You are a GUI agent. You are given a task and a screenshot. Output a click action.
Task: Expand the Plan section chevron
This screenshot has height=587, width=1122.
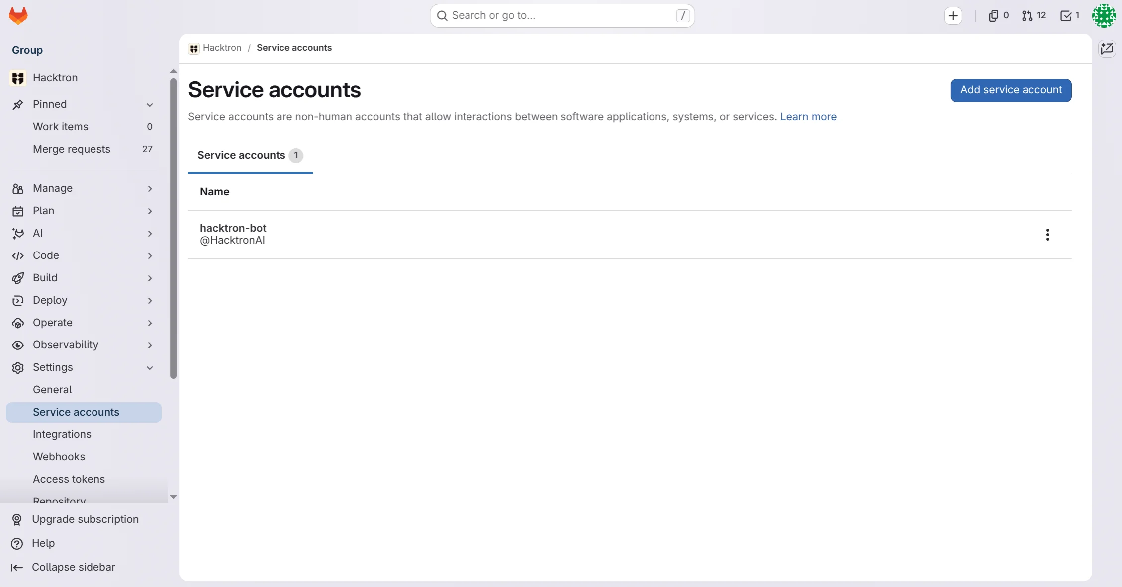150,211
